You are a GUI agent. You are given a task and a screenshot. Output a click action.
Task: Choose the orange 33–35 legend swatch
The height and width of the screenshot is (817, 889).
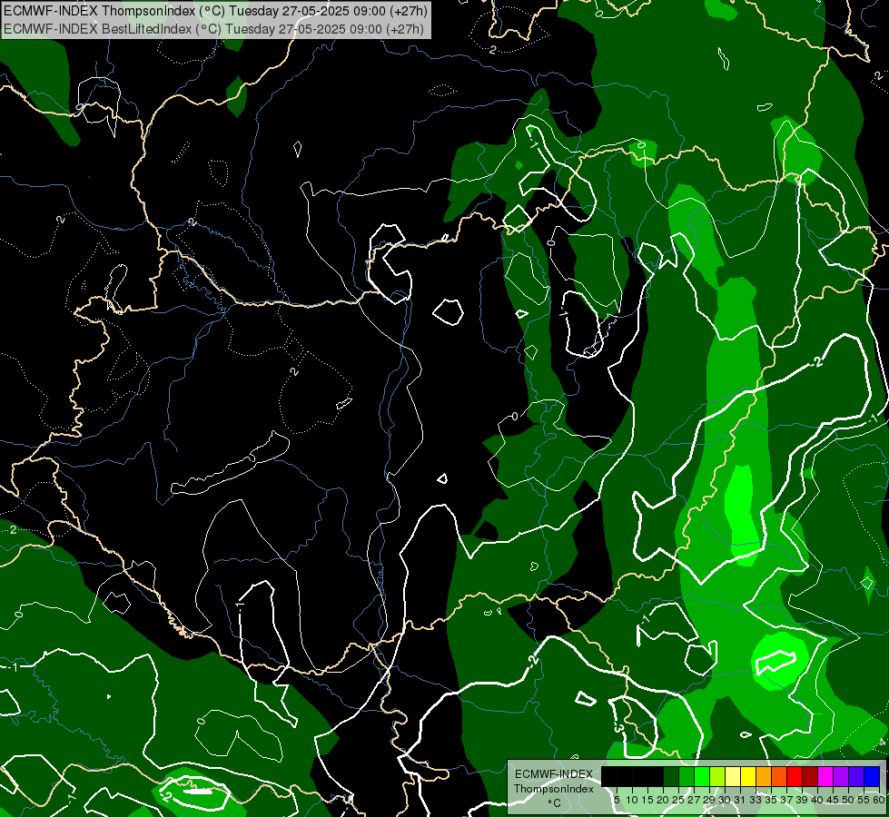click(764, 776)
